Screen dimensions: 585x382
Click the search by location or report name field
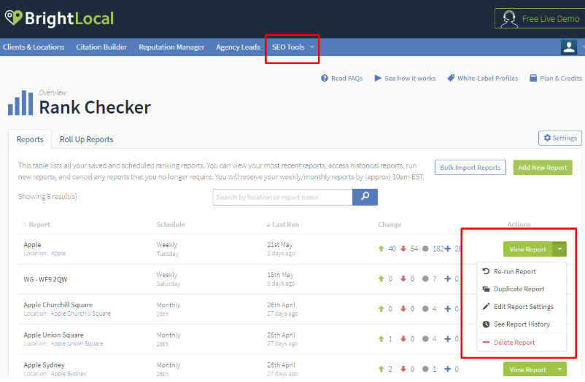coord(282,197)
